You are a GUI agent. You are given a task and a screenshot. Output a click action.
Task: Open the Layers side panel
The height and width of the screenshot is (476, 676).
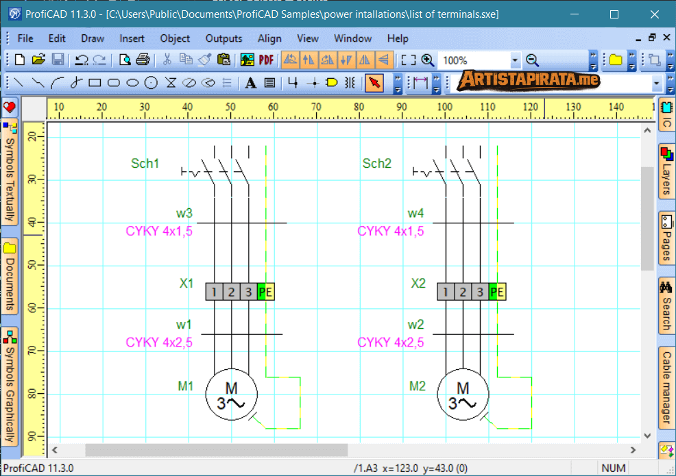[x=666, y=171]
